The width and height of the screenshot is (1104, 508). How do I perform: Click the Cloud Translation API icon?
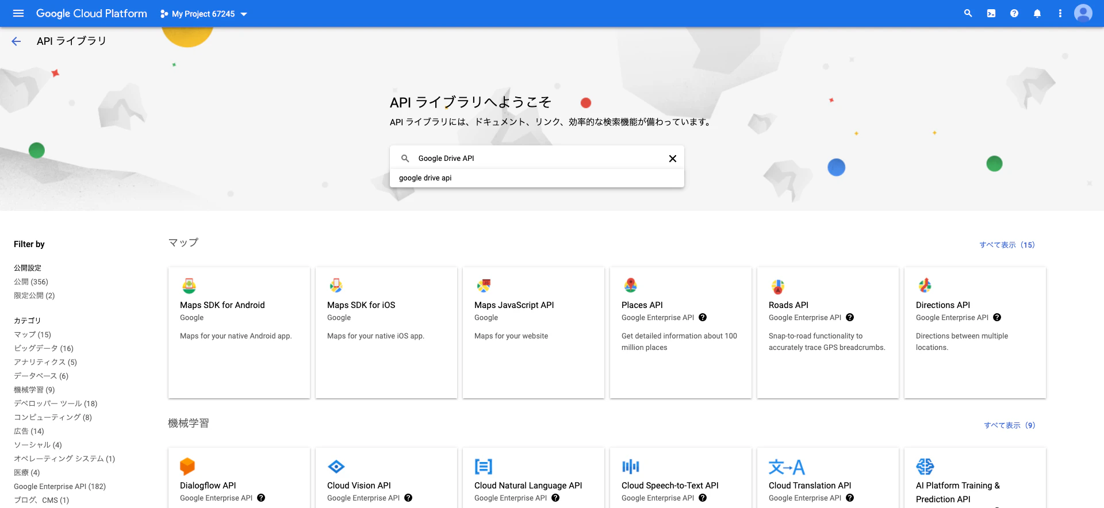click(787, 467)
